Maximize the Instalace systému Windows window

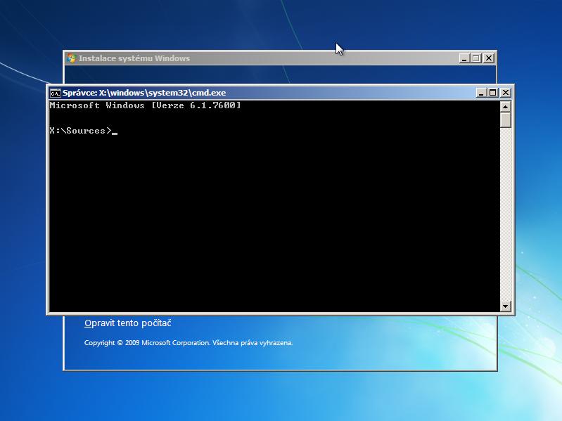pos(476,58)
